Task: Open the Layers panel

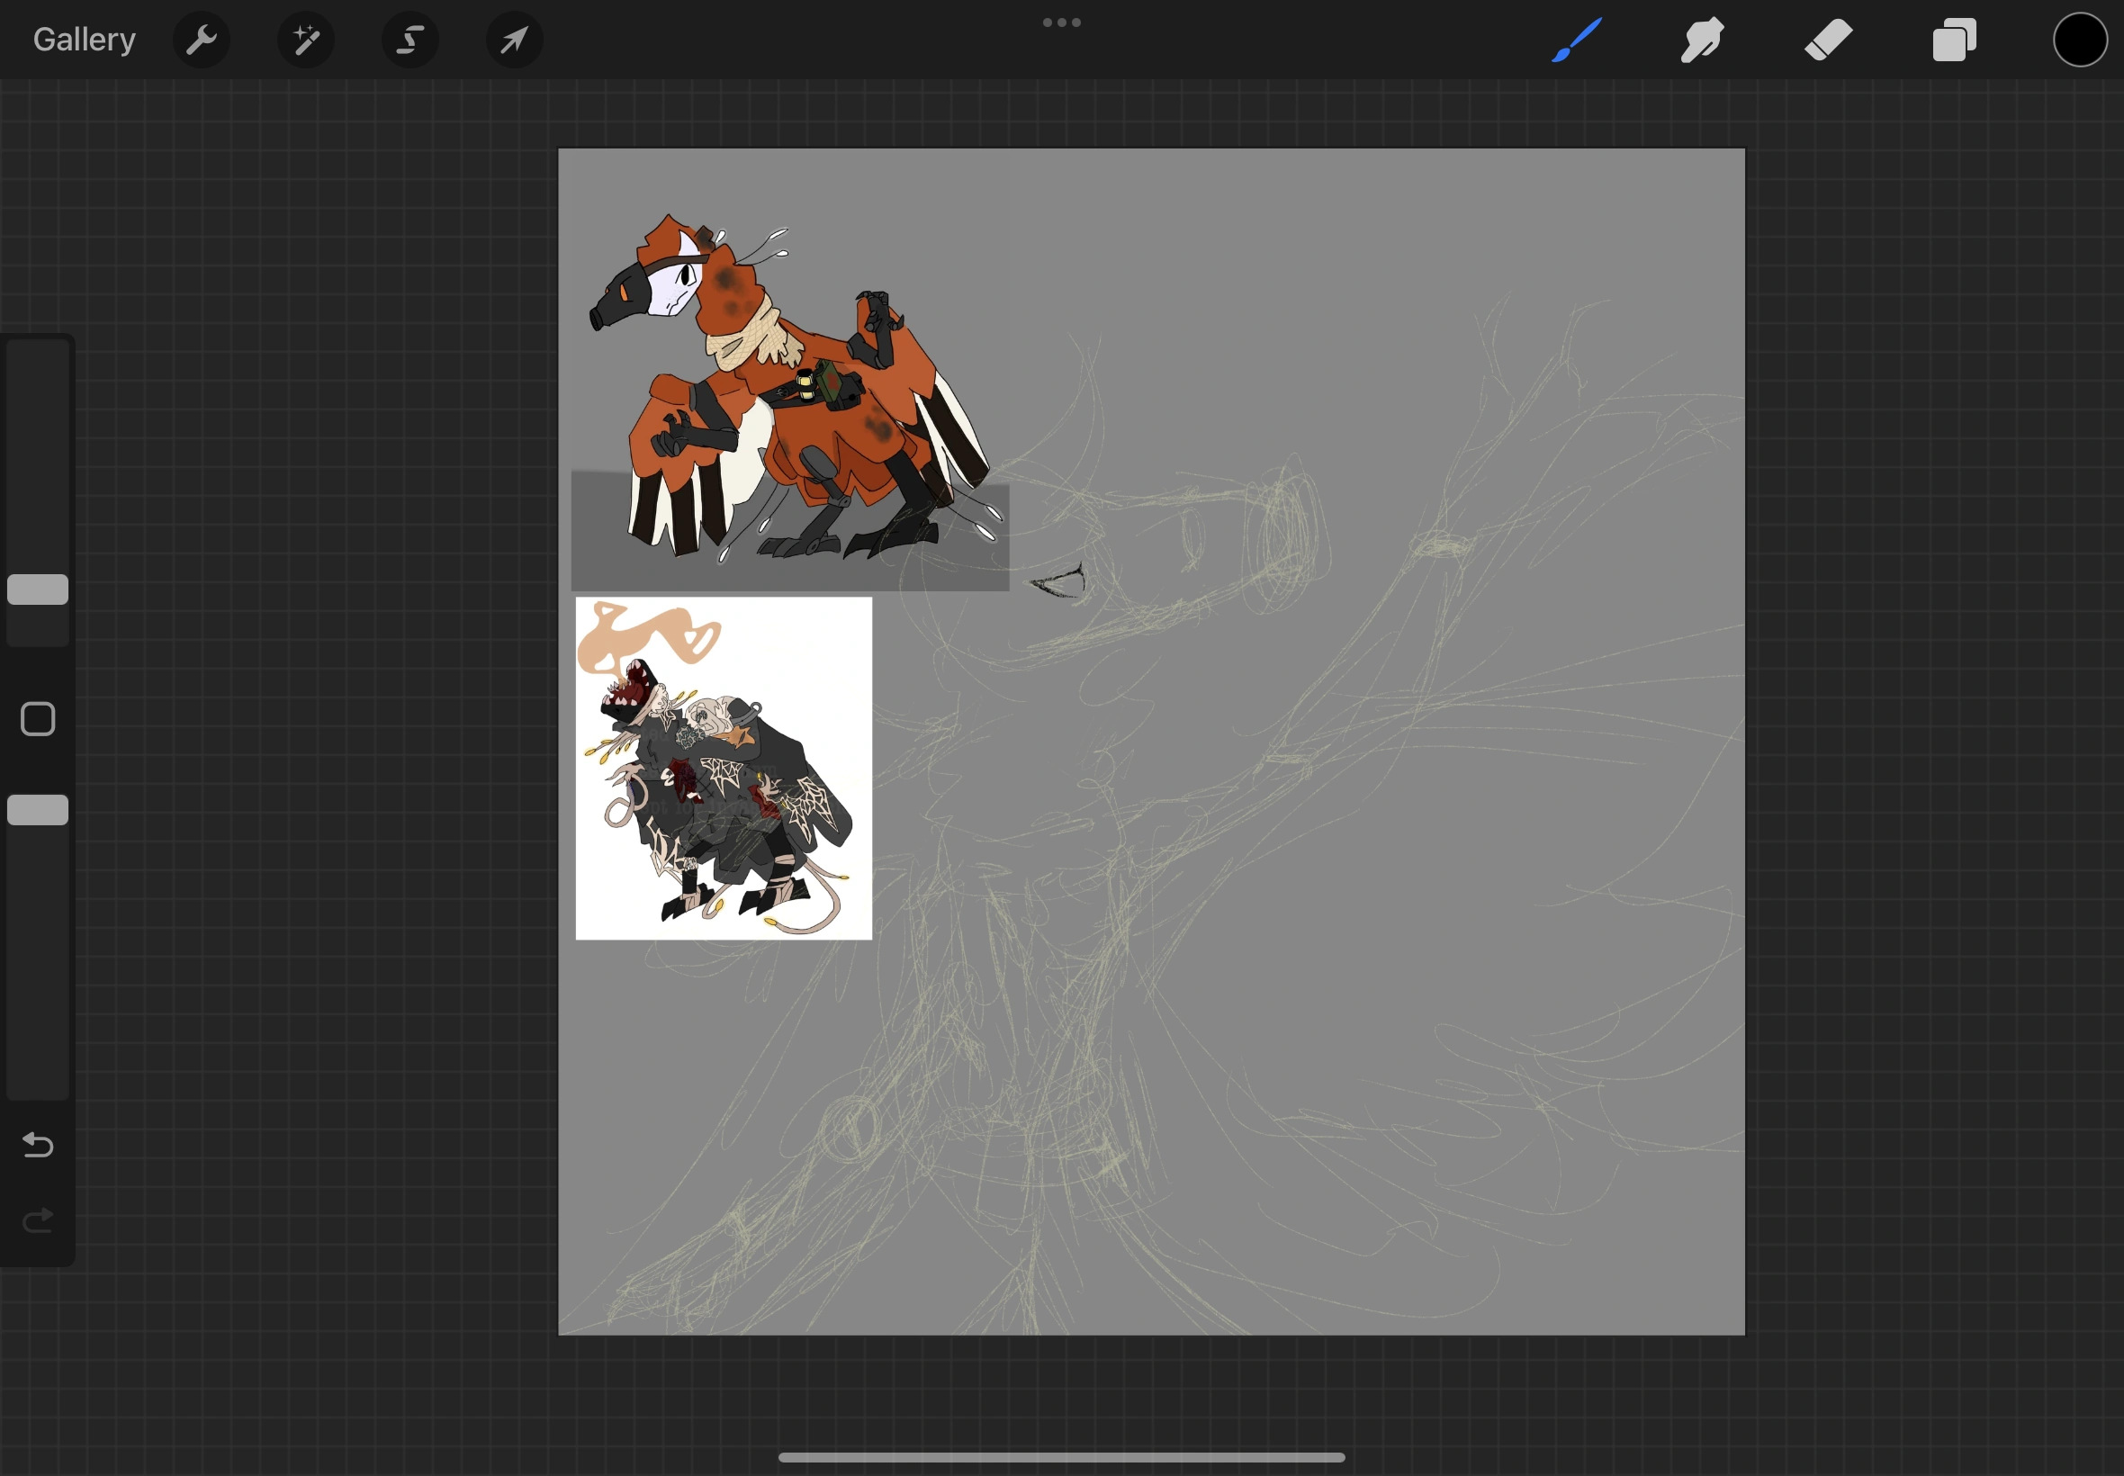Action: coord(1954,39)
